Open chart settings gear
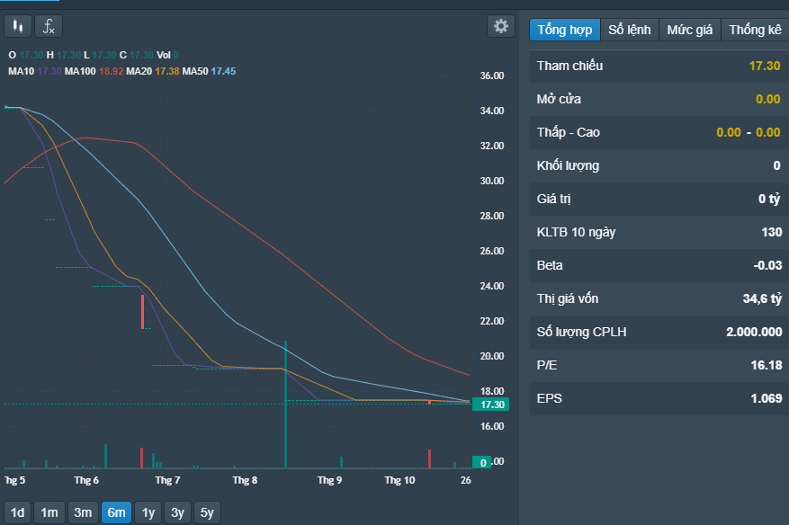This screenshot has height=525, width=789. pos(500,26)
